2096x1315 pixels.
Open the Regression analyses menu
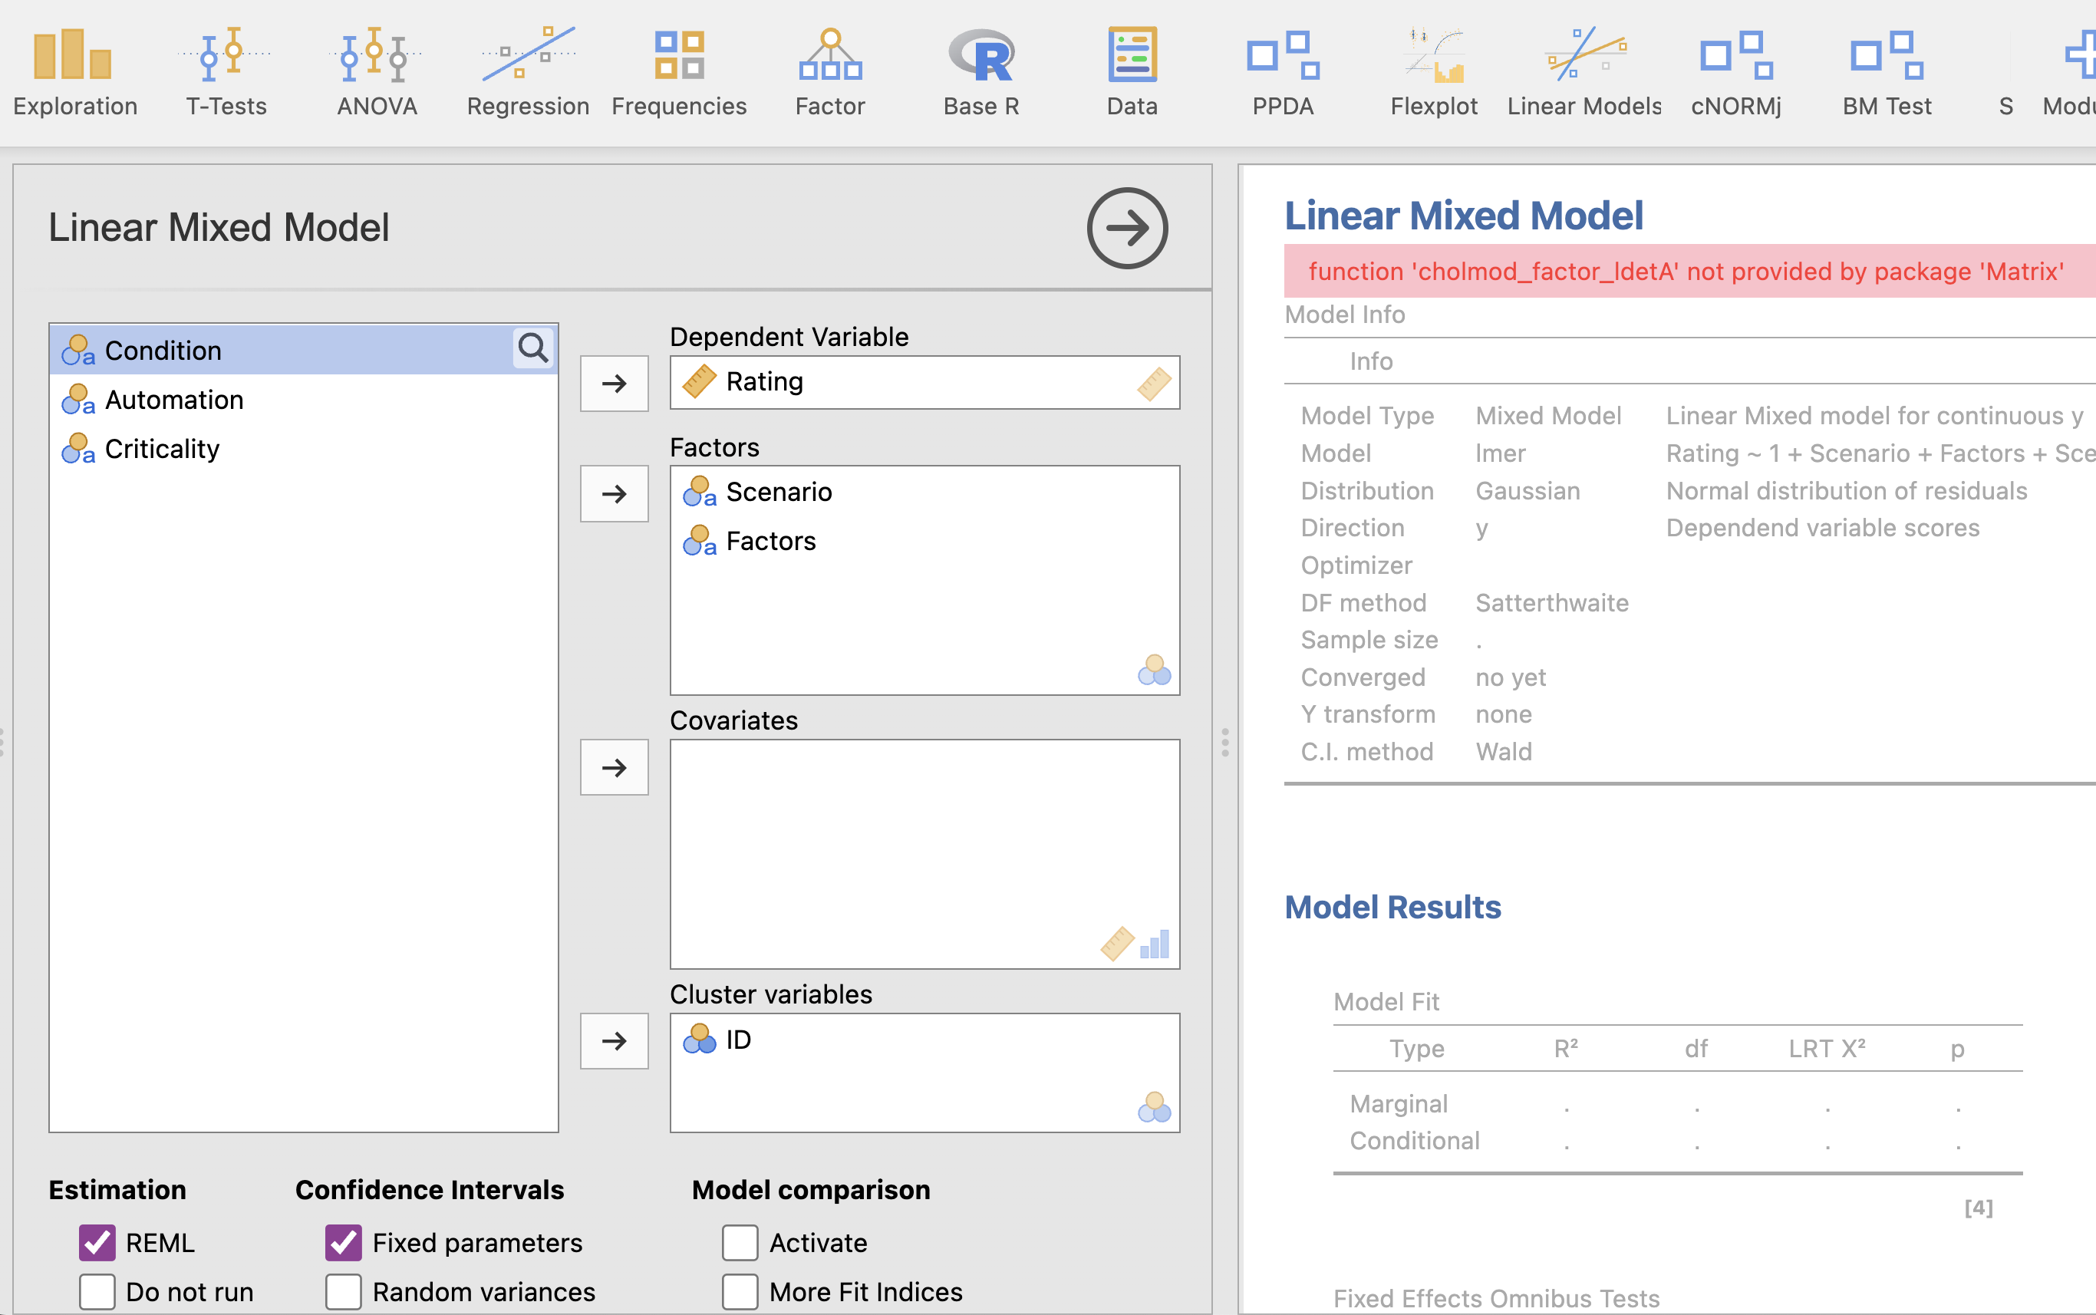click(528, 73)
